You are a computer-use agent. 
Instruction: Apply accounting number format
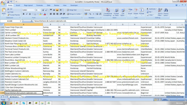pyautogui.click(x=86, y=14)
